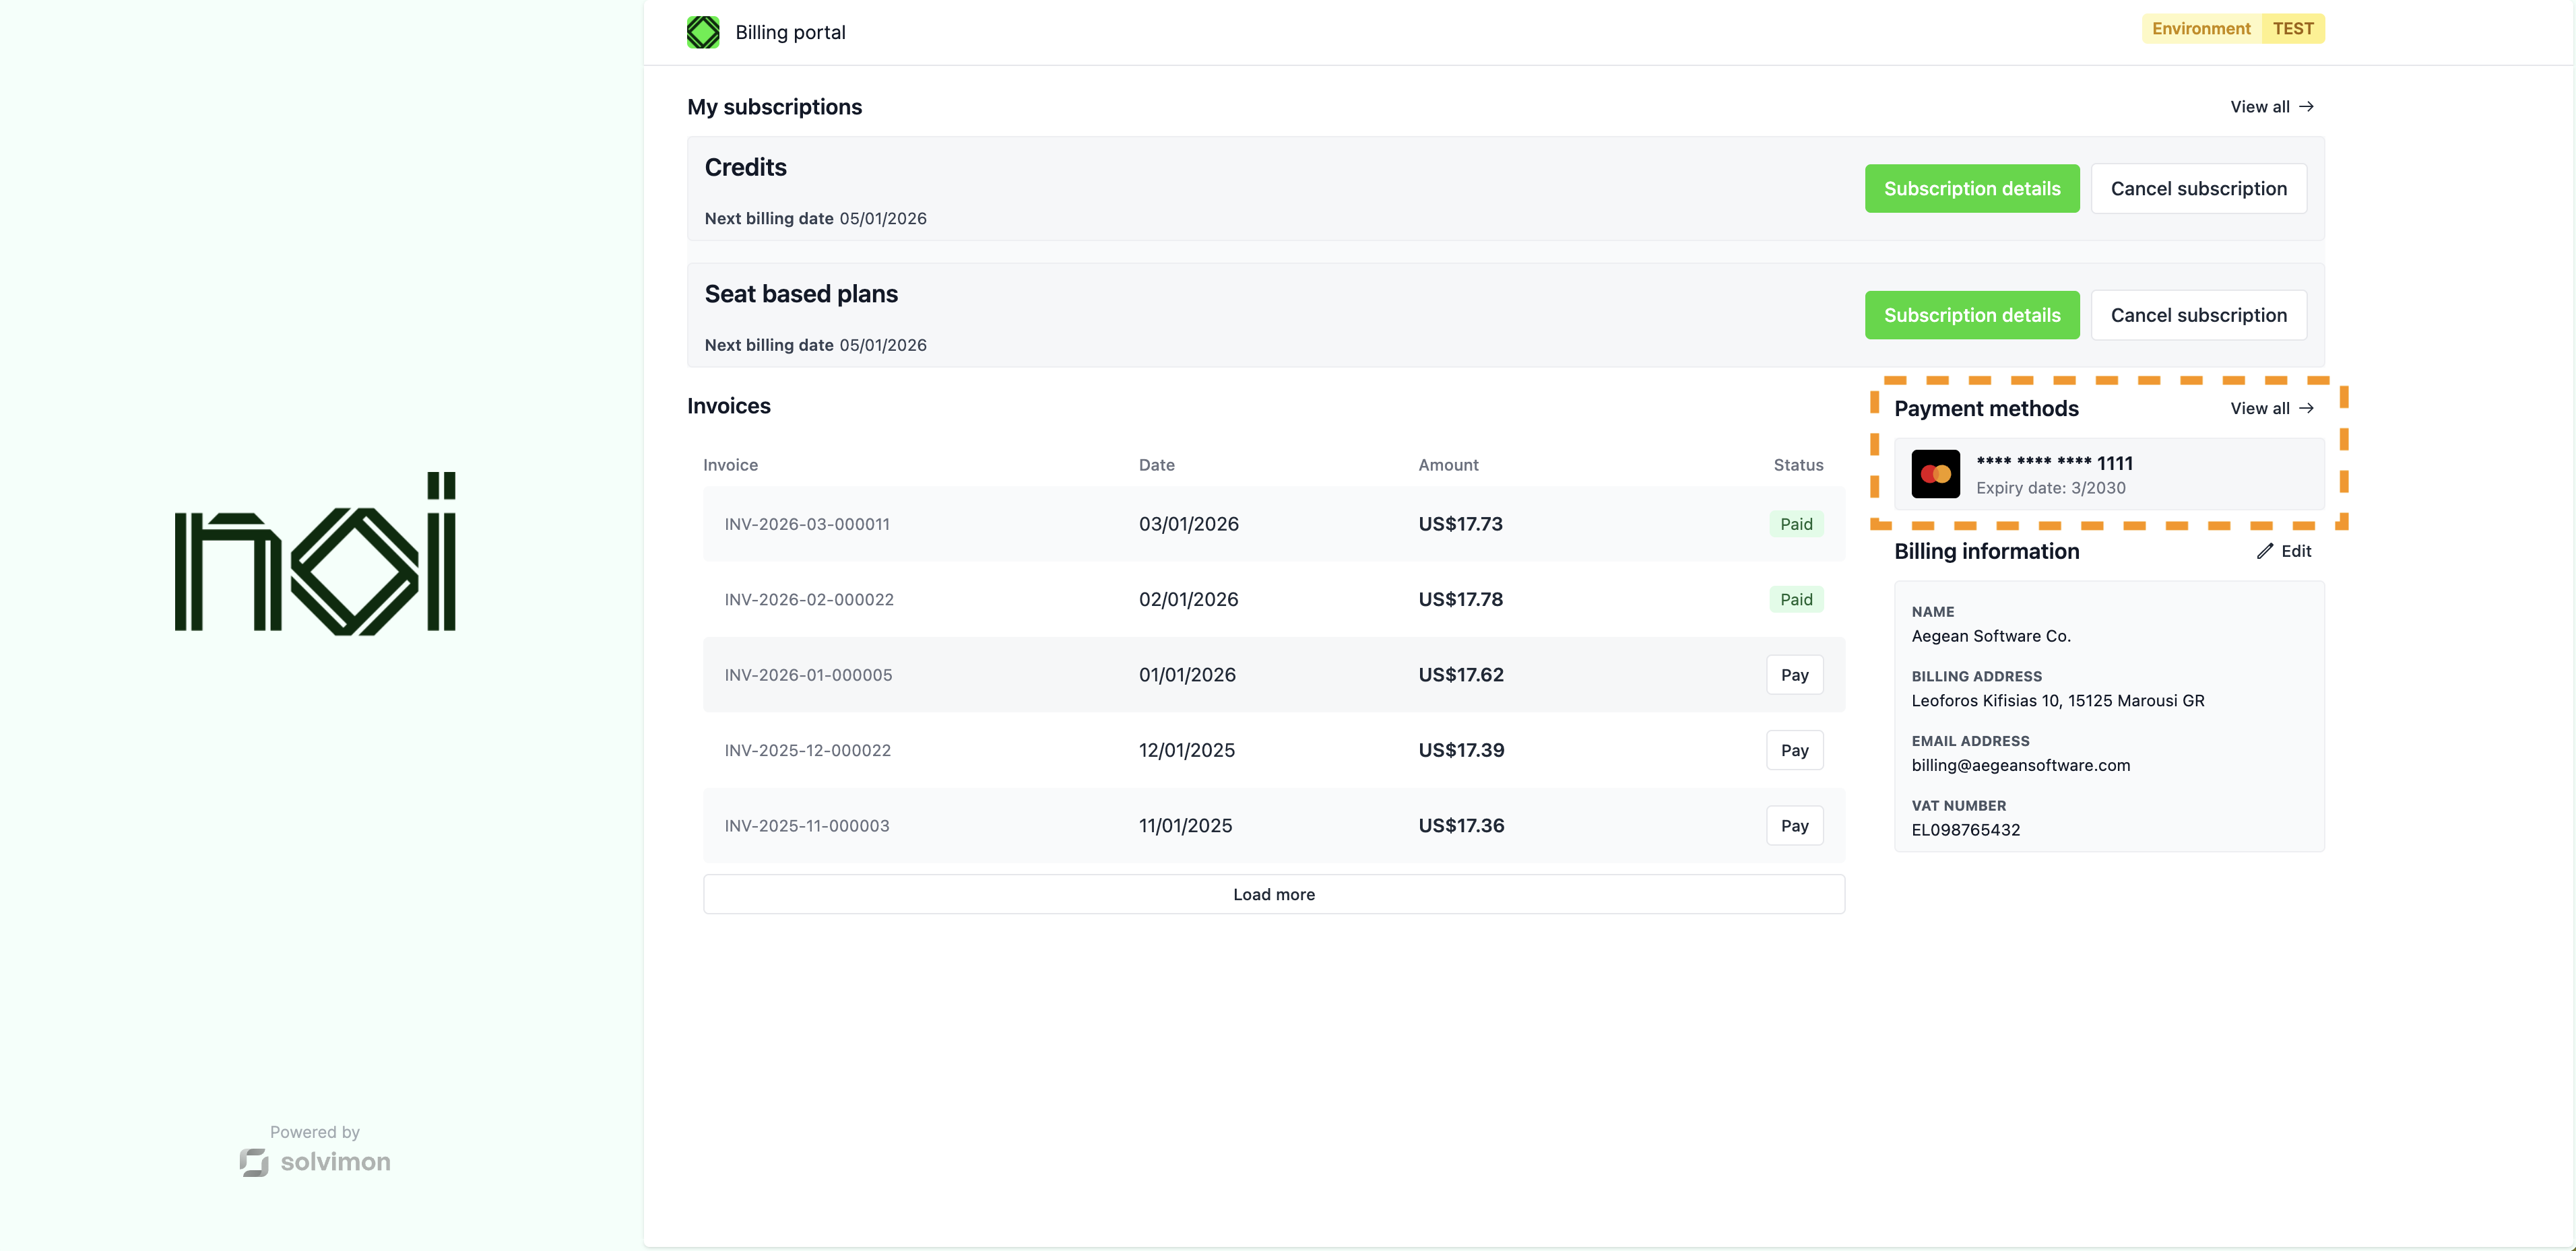The height and width of the screenshot is (1251, 2576).
Task: Pay invoice INV-2025-12-000022
Action: coord(1794,751)
